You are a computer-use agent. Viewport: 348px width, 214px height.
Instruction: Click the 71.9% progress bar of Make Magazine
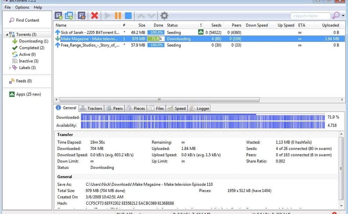tap(156, 39)
